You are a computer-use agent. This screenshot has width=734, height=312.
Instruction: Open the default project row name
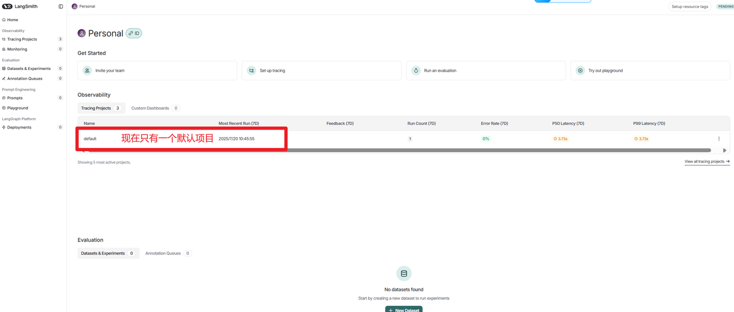click(x=90, y=139)
